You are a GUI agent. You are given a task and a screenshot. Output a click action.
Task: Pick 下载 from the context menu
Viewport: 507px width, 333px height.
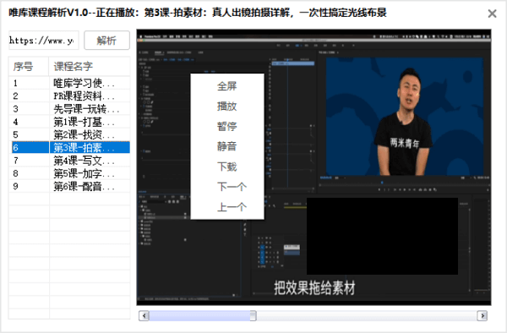pyautogui.click(x=227, y=166)
